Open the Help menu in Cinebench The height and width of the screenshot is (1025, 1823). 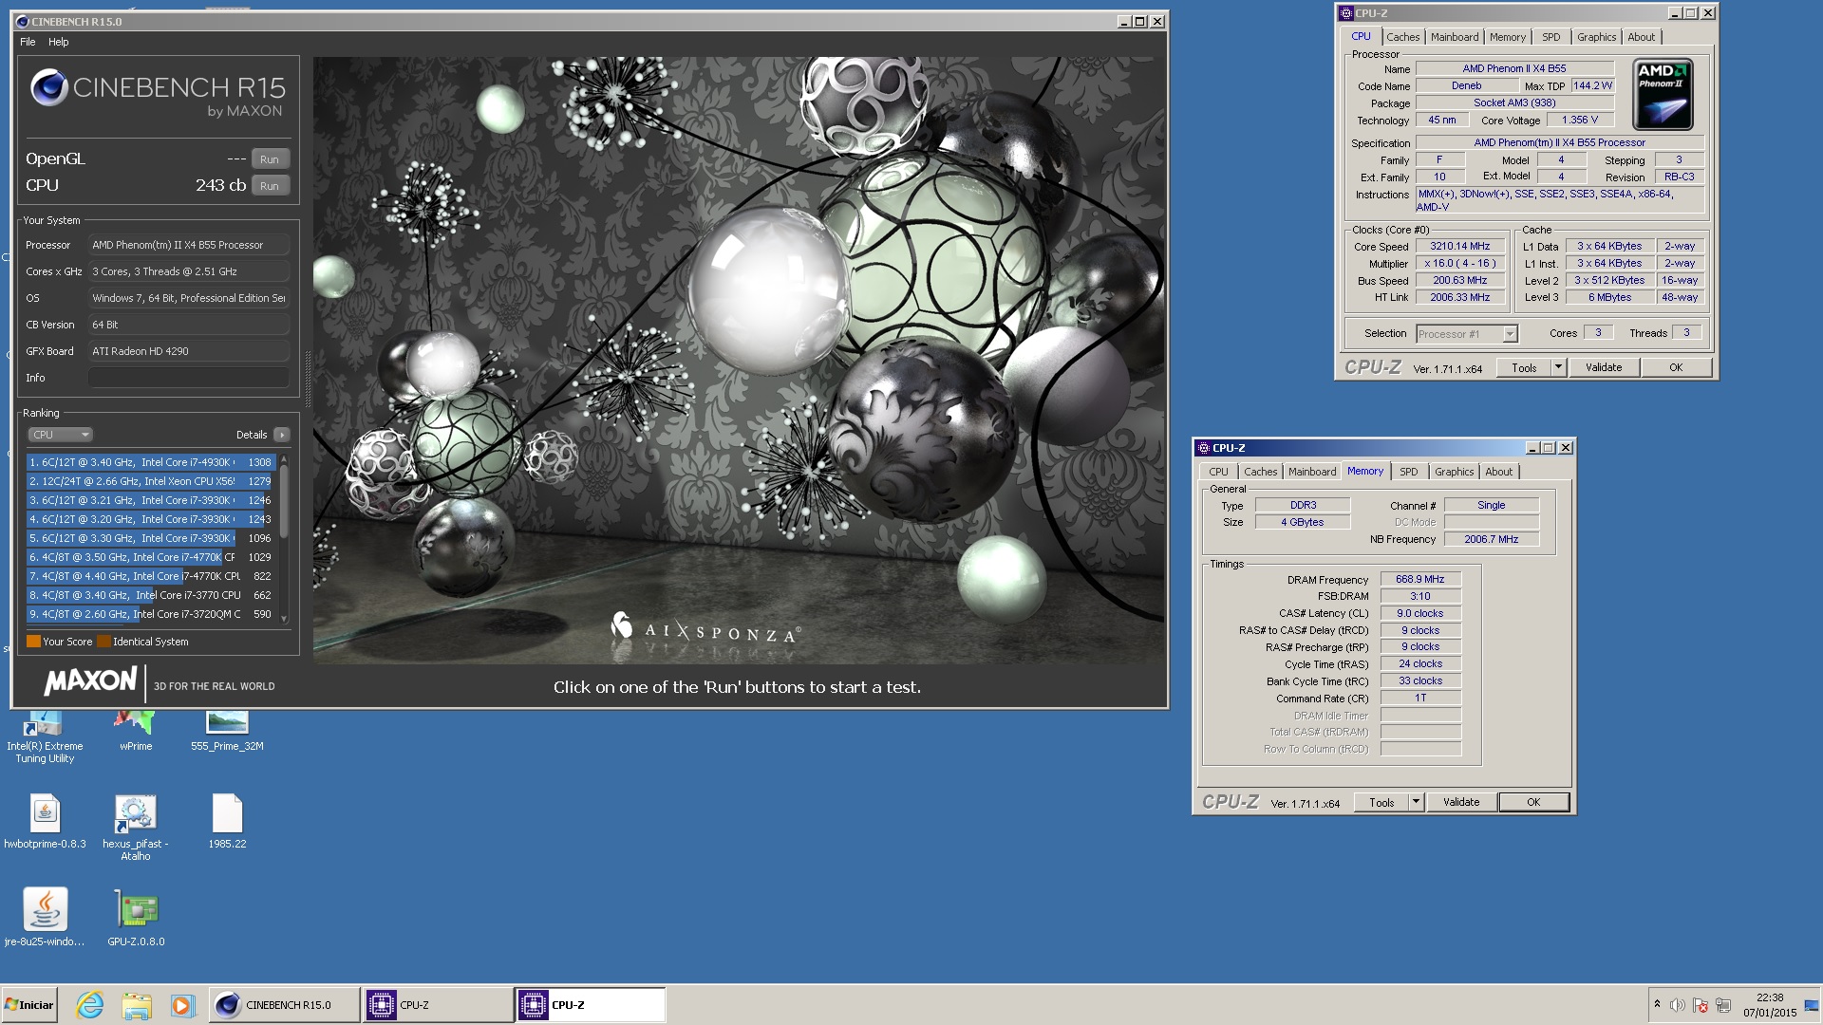click(x=59, y=42)
